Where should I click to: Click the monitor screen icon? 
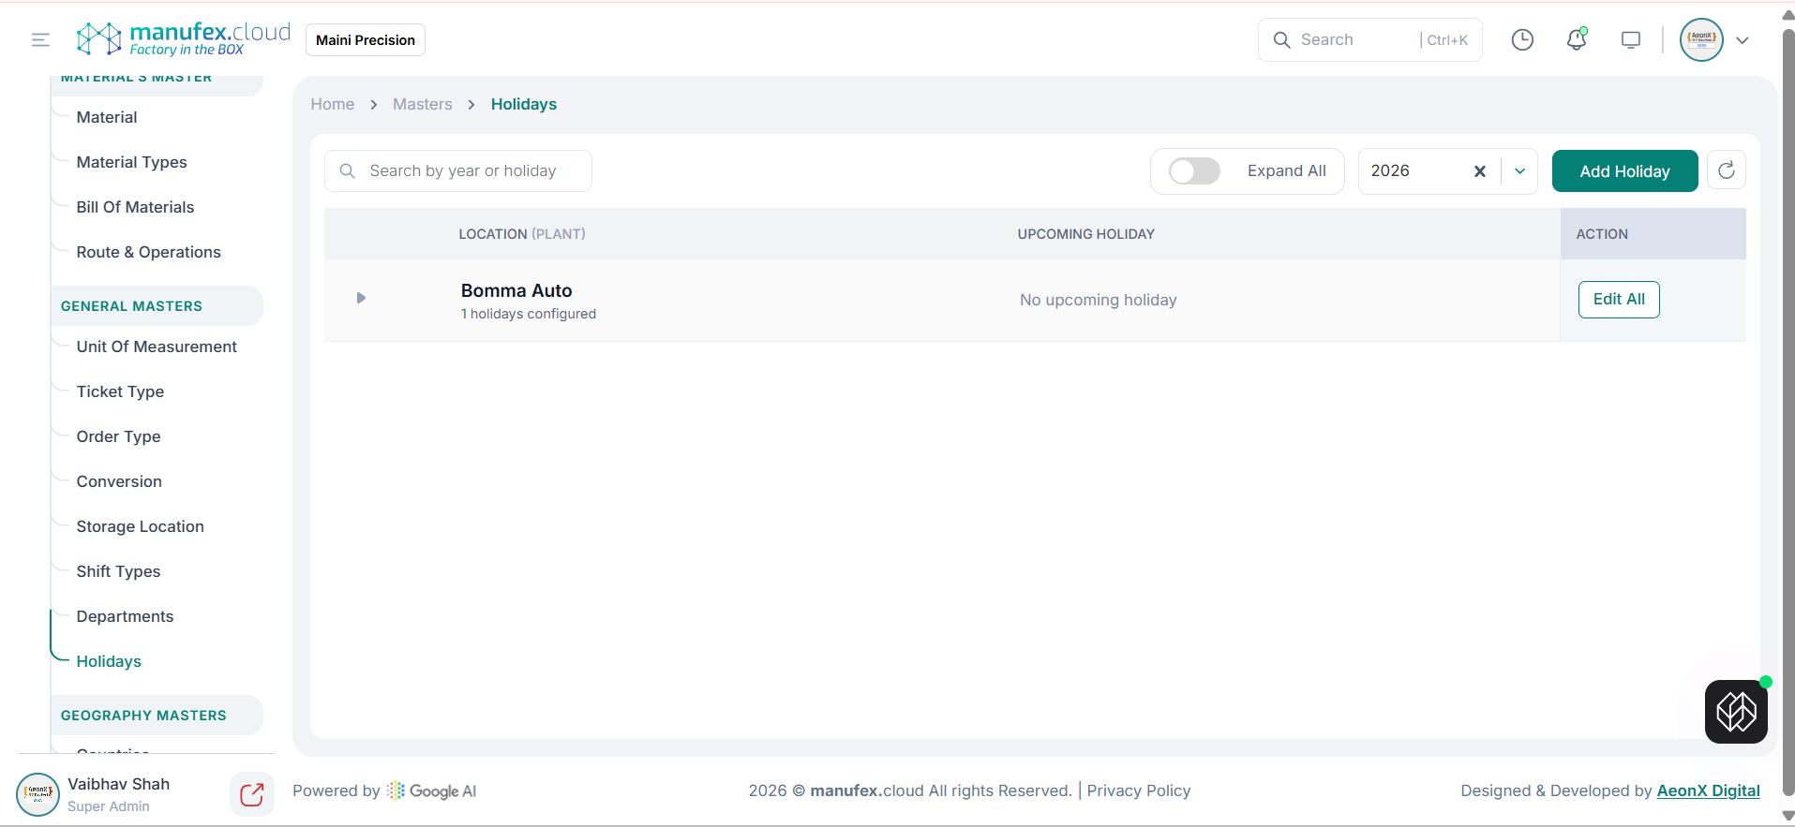1631,39
